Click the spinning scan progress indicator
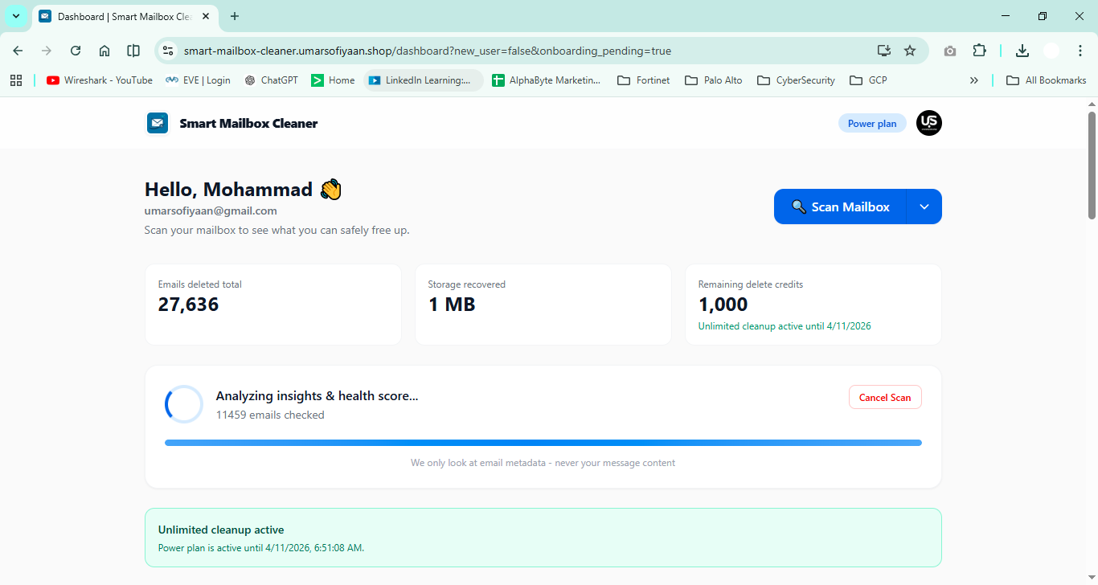Screen dimensions: 1098x585 (x=184, y=404)
